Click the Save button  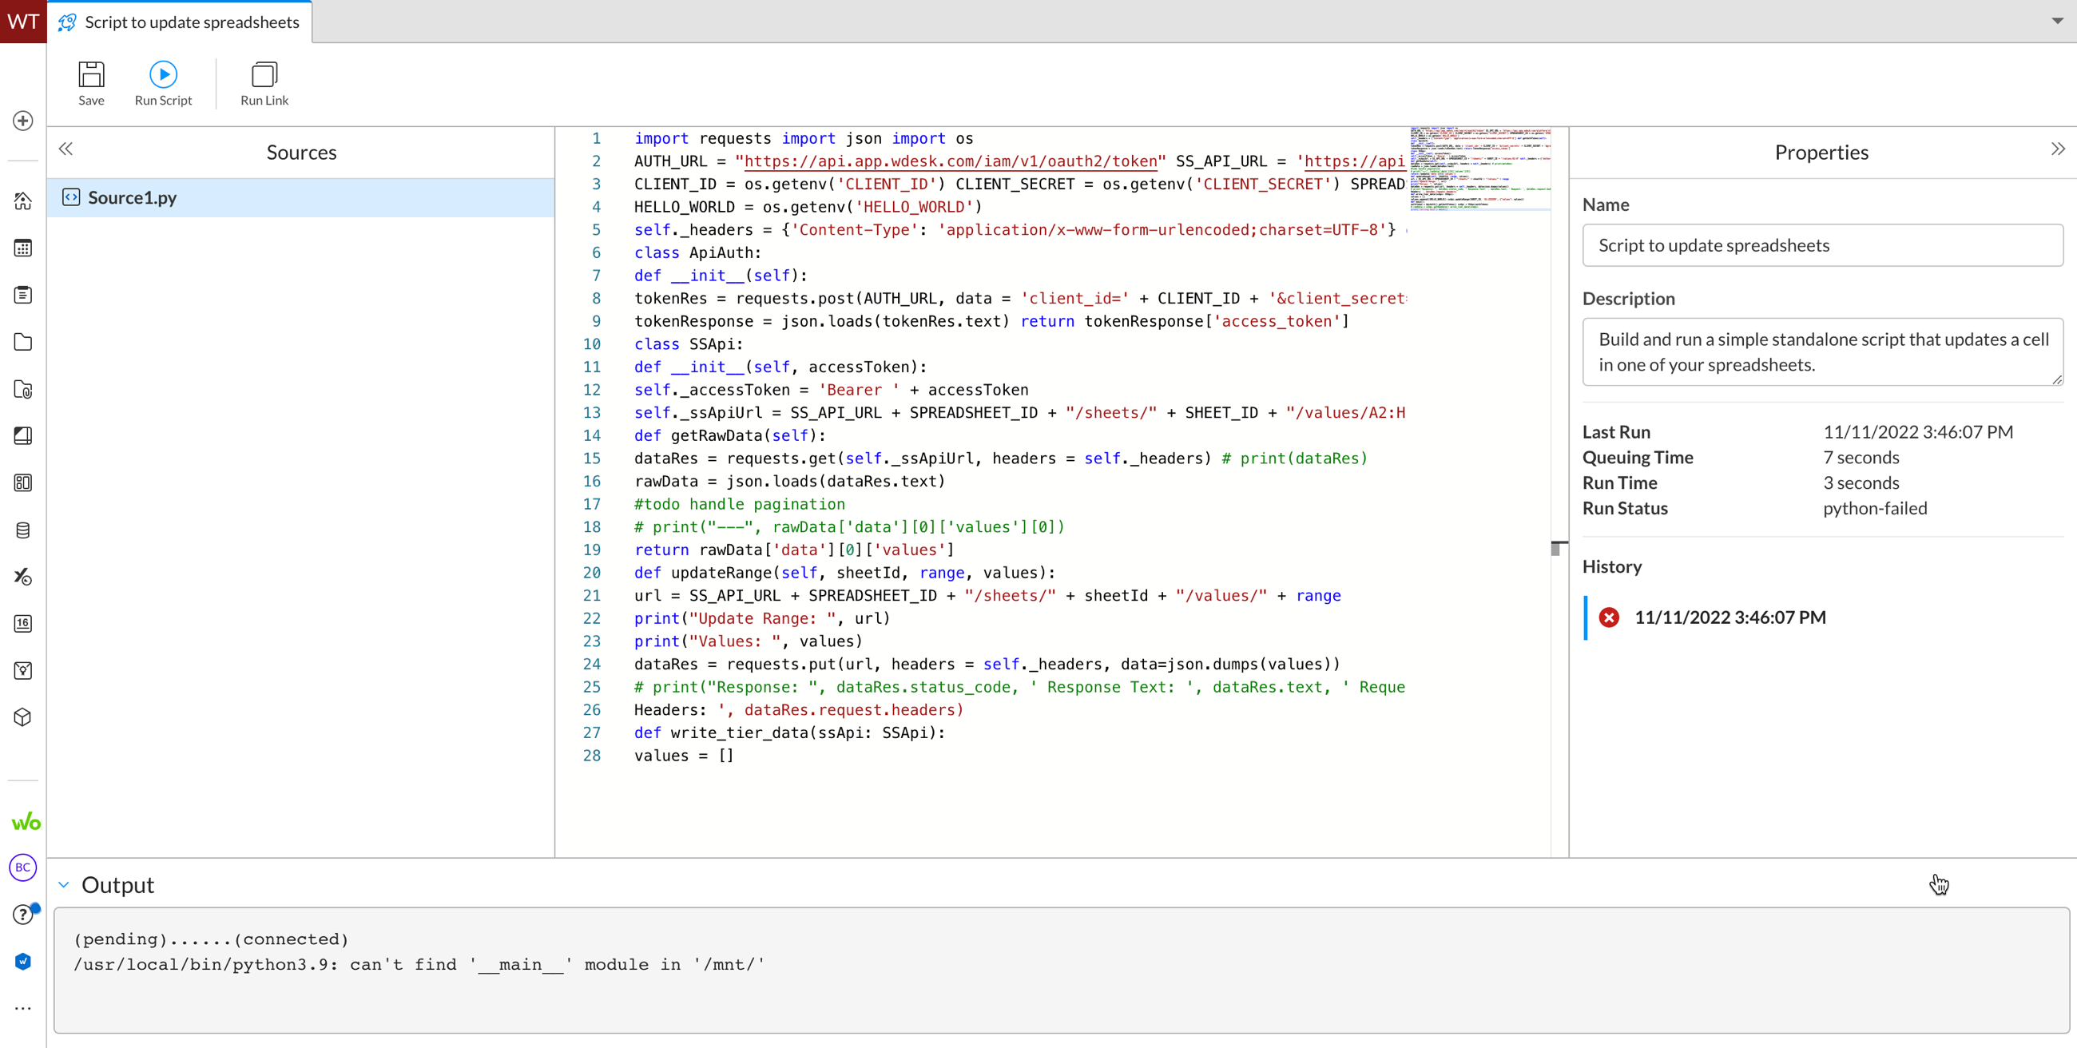pos(90,82)
